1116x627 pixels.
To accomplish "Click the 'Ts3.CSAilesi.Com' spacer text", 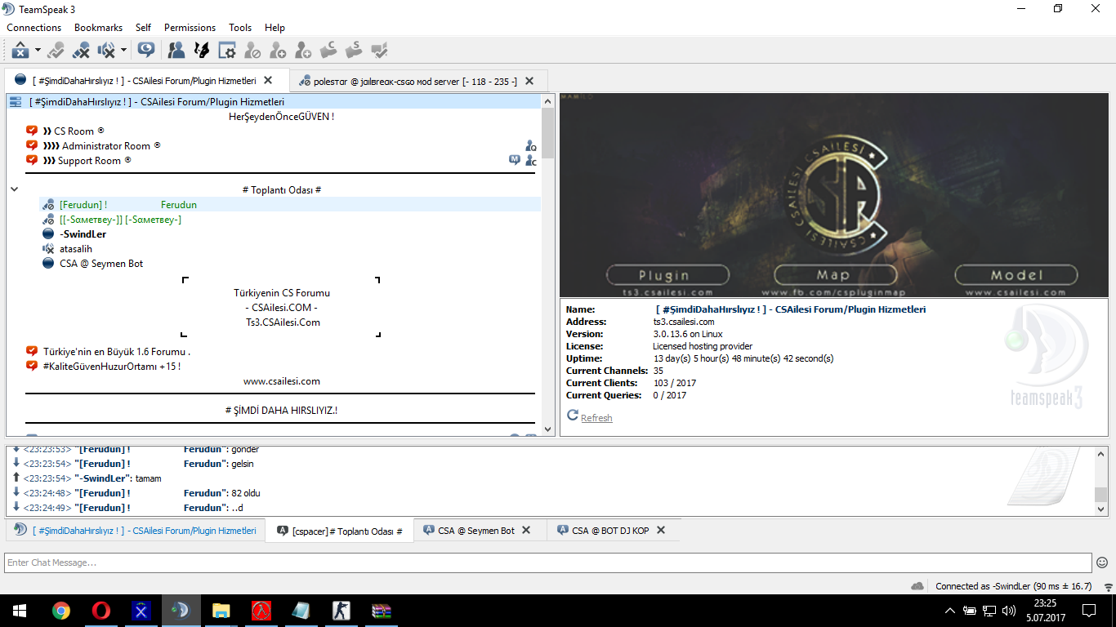I will [283, 322].
